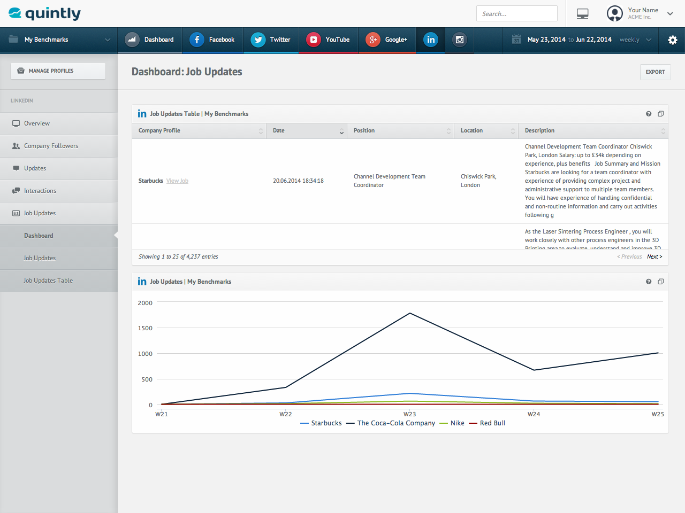Click in the Search field
Viewport: 685px width, 513px height.
(517, 13)
